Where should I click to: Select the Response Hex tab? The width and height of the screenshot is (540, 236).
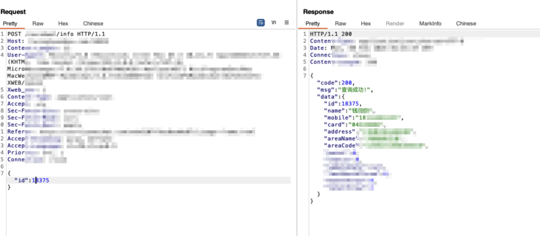(x=365, y=23)
